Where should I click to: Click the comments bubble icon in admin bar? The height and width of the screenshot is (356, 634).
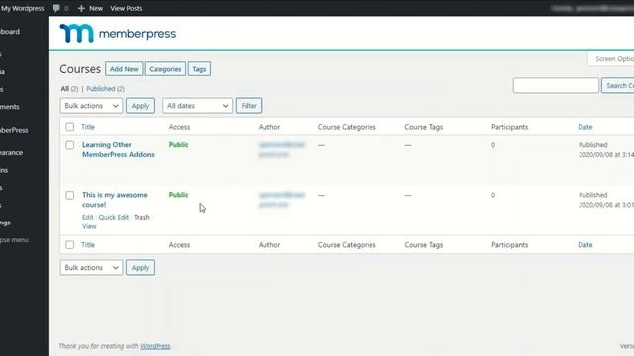[56, 8]
